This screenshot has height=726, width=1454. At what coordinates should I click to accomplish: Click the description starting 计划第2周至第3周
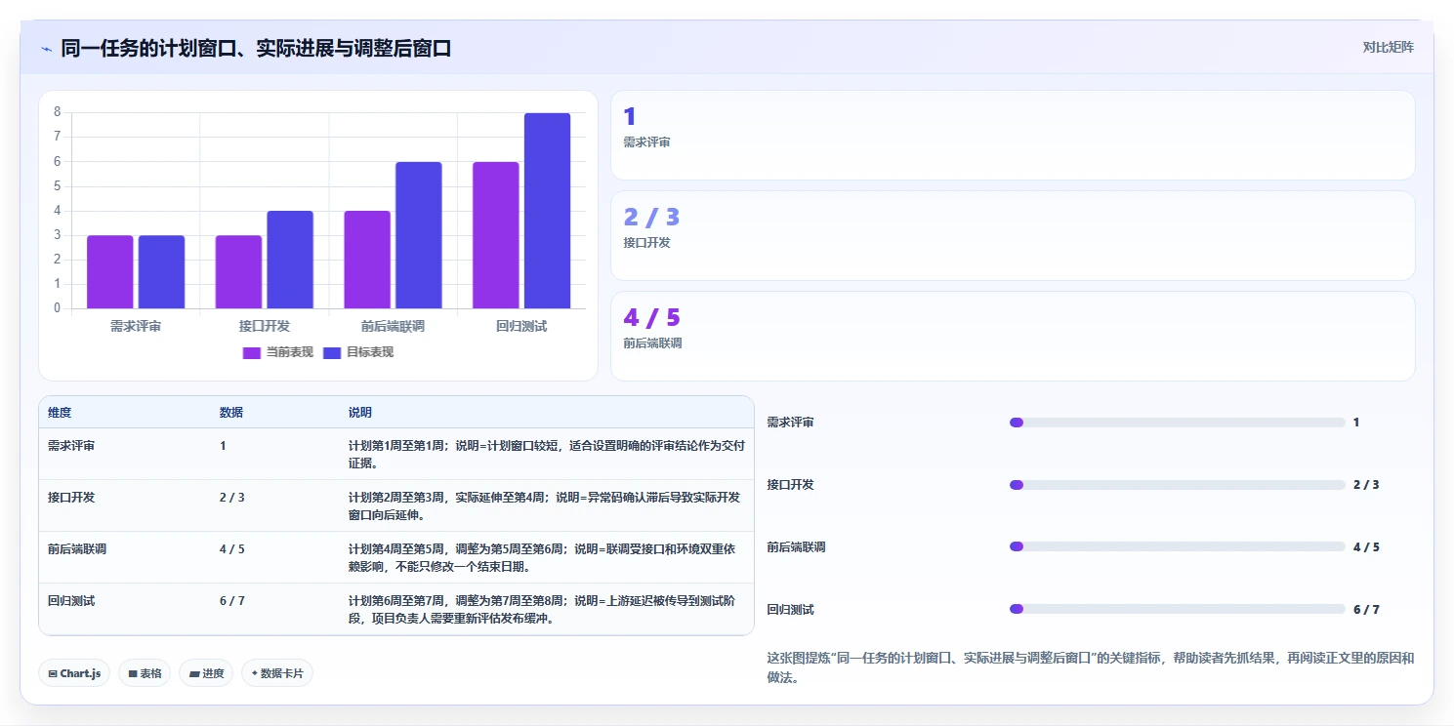(545, 505)
